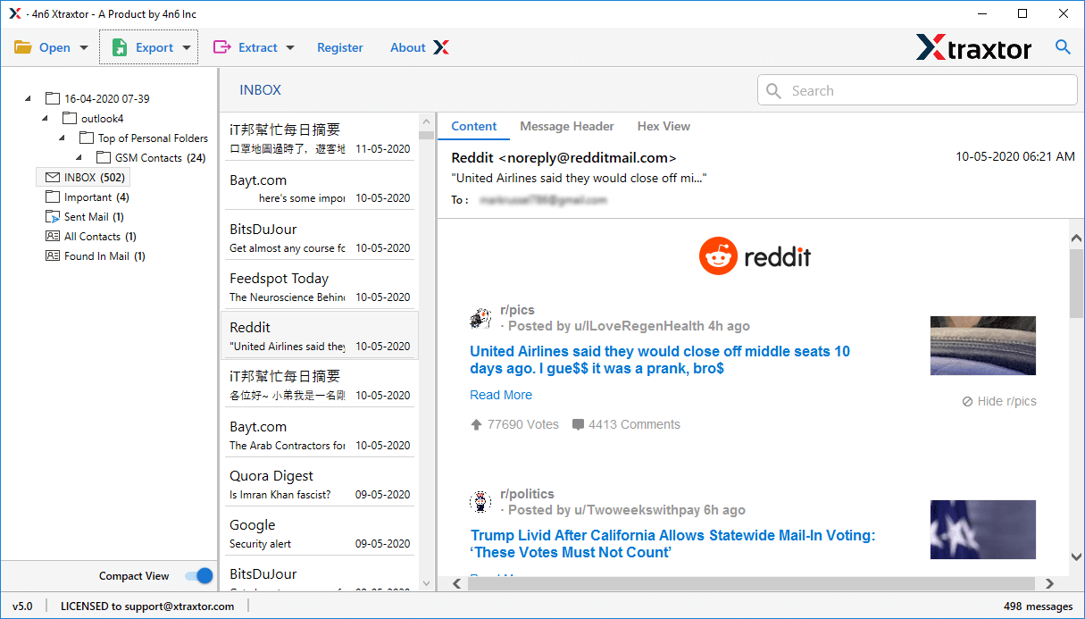
Task: Select the INBOX envelope icon in folder tree
Action: point(53,178)
